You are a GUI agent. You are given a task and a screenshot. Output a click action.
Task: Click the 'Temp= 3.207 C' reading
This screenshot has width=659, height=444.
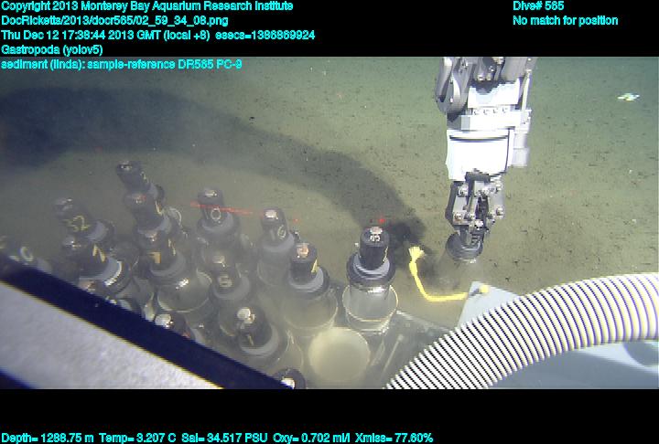[137, 439]
